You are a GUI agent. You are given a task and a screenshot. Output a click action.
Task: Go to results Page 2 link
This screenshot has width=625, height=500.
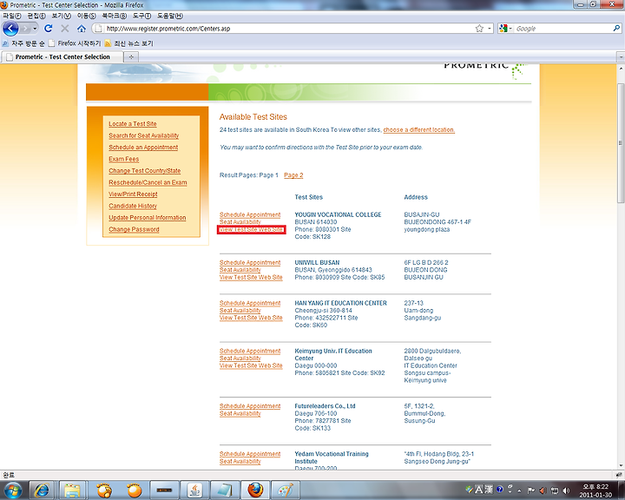coord(293,175)
